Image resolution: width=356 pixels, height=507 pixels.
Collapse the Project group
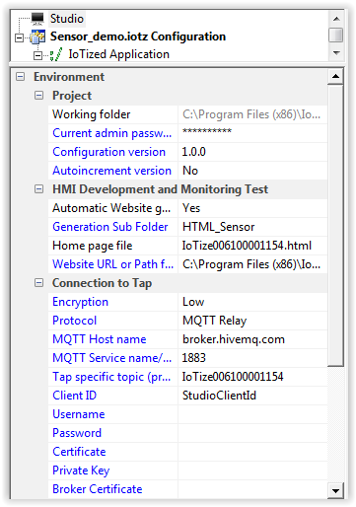coord(38,96)
